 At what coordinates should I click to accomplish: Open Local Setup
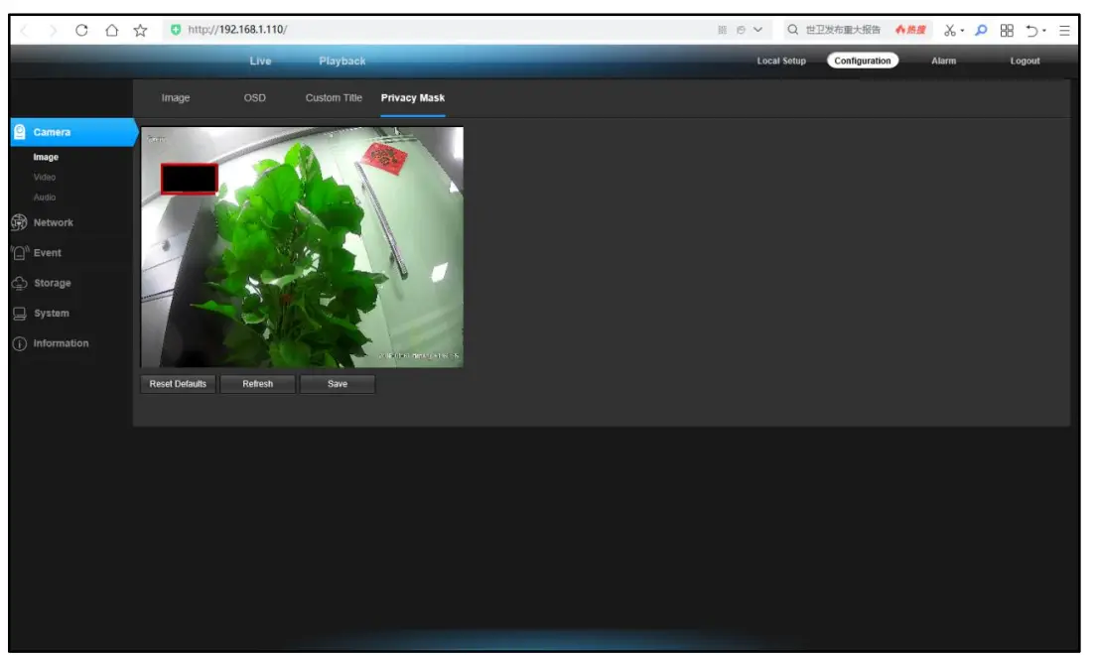[780, 61]
